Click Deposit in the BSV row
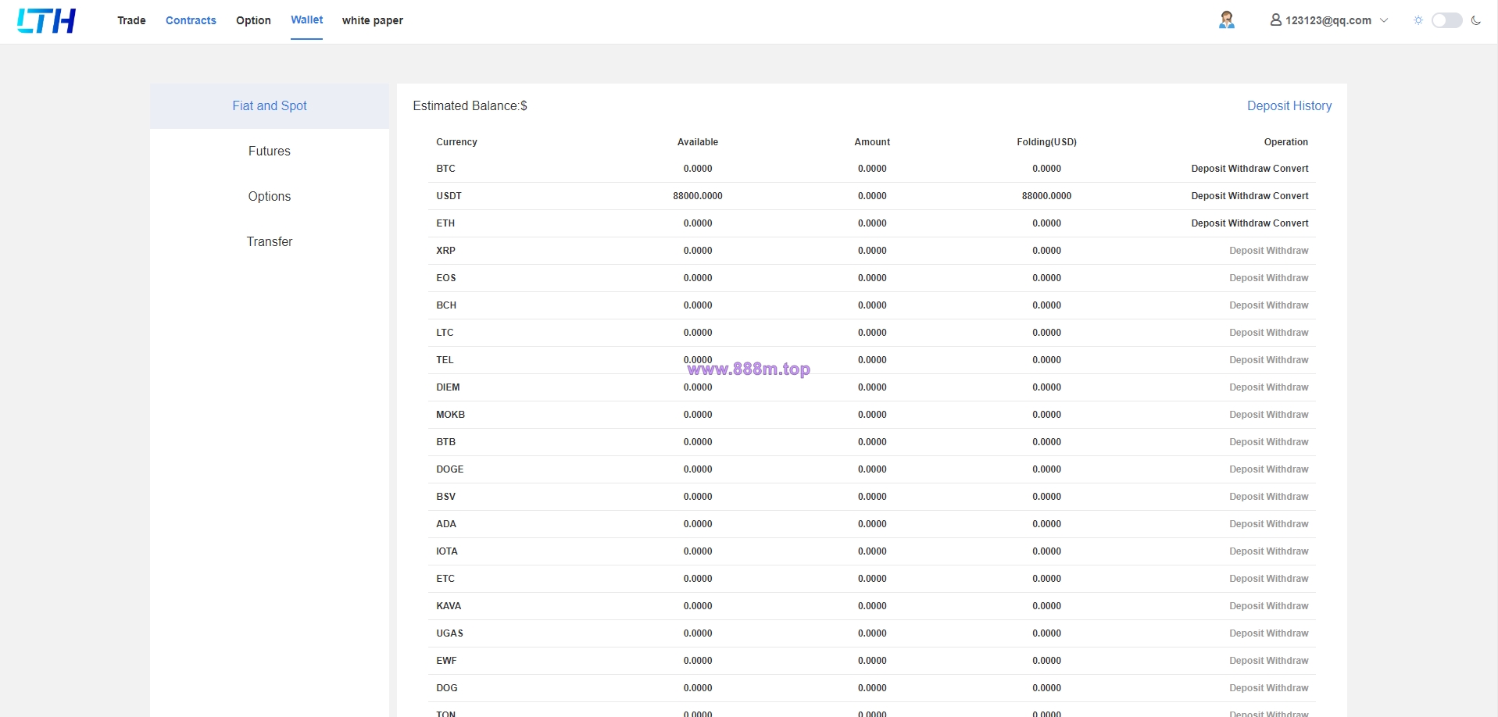This screenshot has height=717, width=1498. [x=1246, y=497]
